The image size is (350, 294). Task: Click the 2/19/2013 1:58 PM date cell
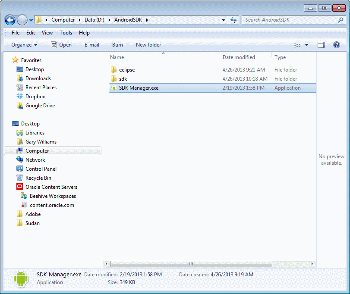243,88
